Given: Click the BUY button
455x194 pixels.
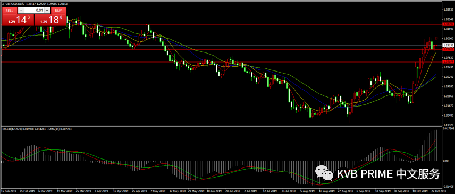Looking at the screenshot, I should (58, 11).
